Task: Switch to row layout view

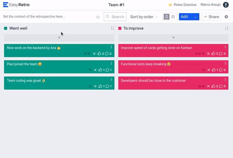Action: click(x=173, y=17)
